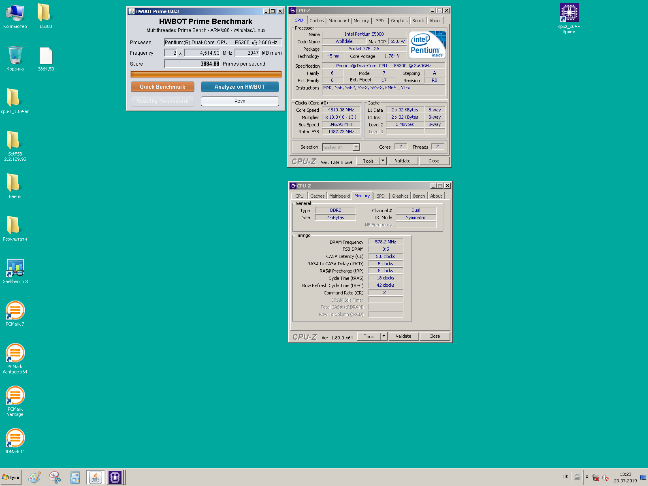
Task: Click Quick Benchmark in HWBOT Prime
Action: [x=162, y=87]
